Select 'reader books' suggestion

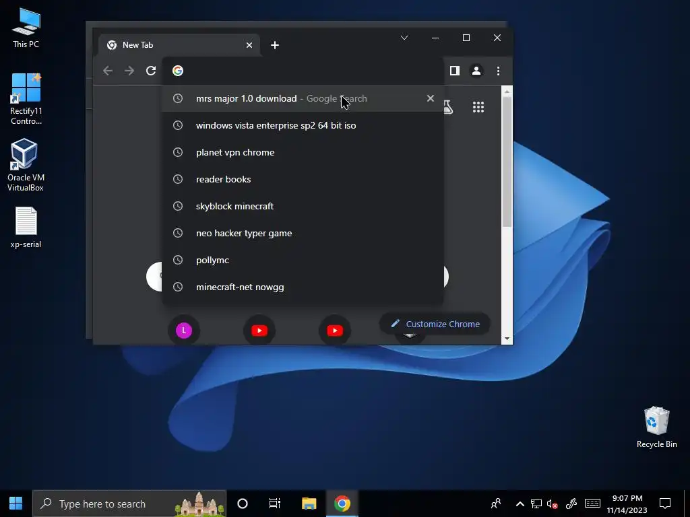tap(303, 179)
